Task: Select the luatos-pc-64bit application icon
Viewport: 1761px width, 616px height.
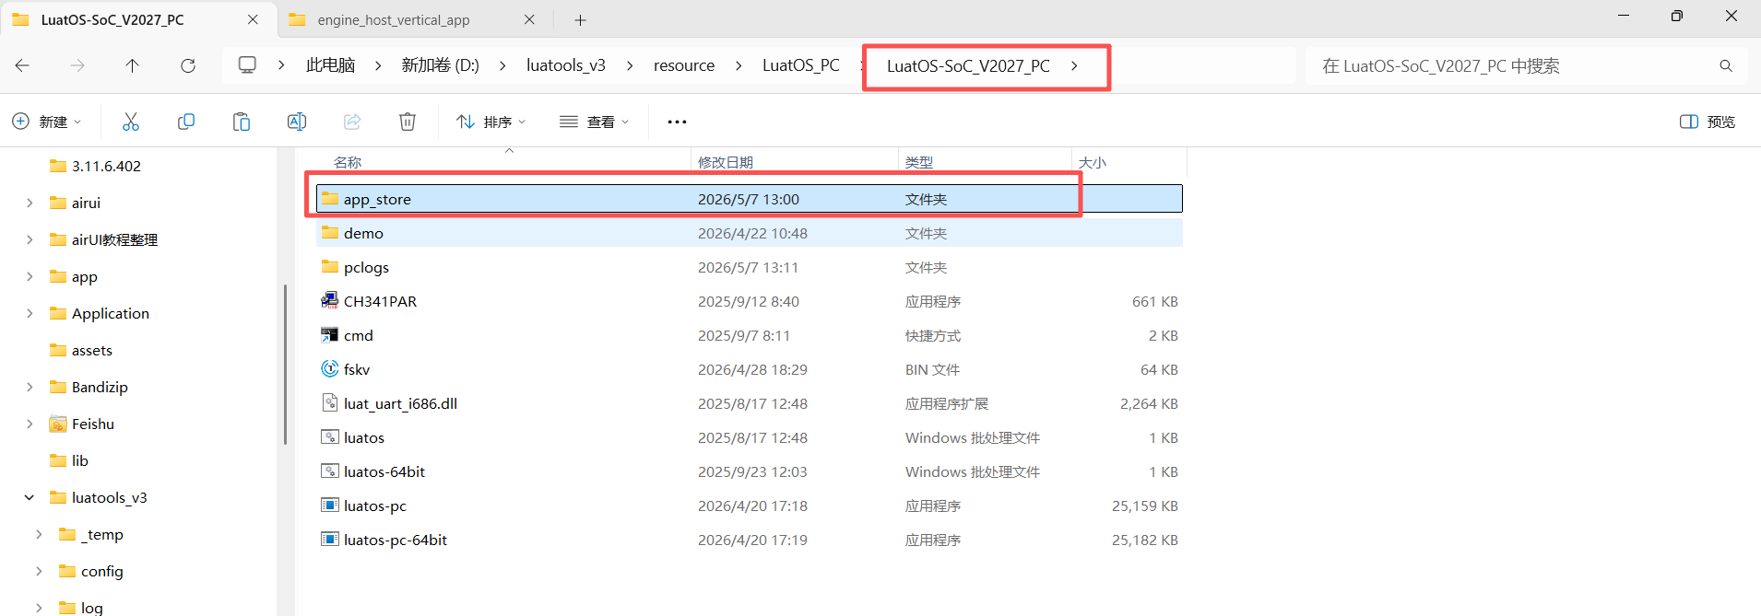Action: (329, 540)
